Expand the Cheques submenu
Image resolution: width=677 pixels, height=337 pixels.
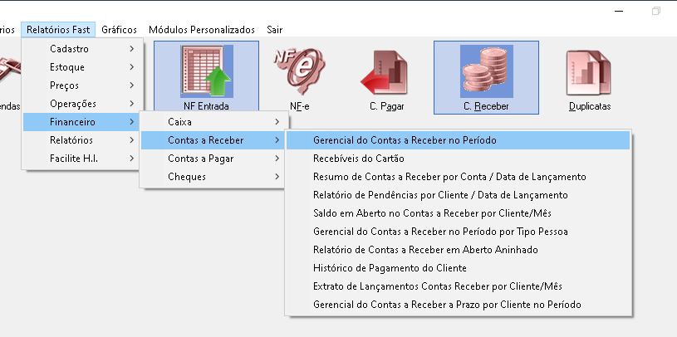211,177
